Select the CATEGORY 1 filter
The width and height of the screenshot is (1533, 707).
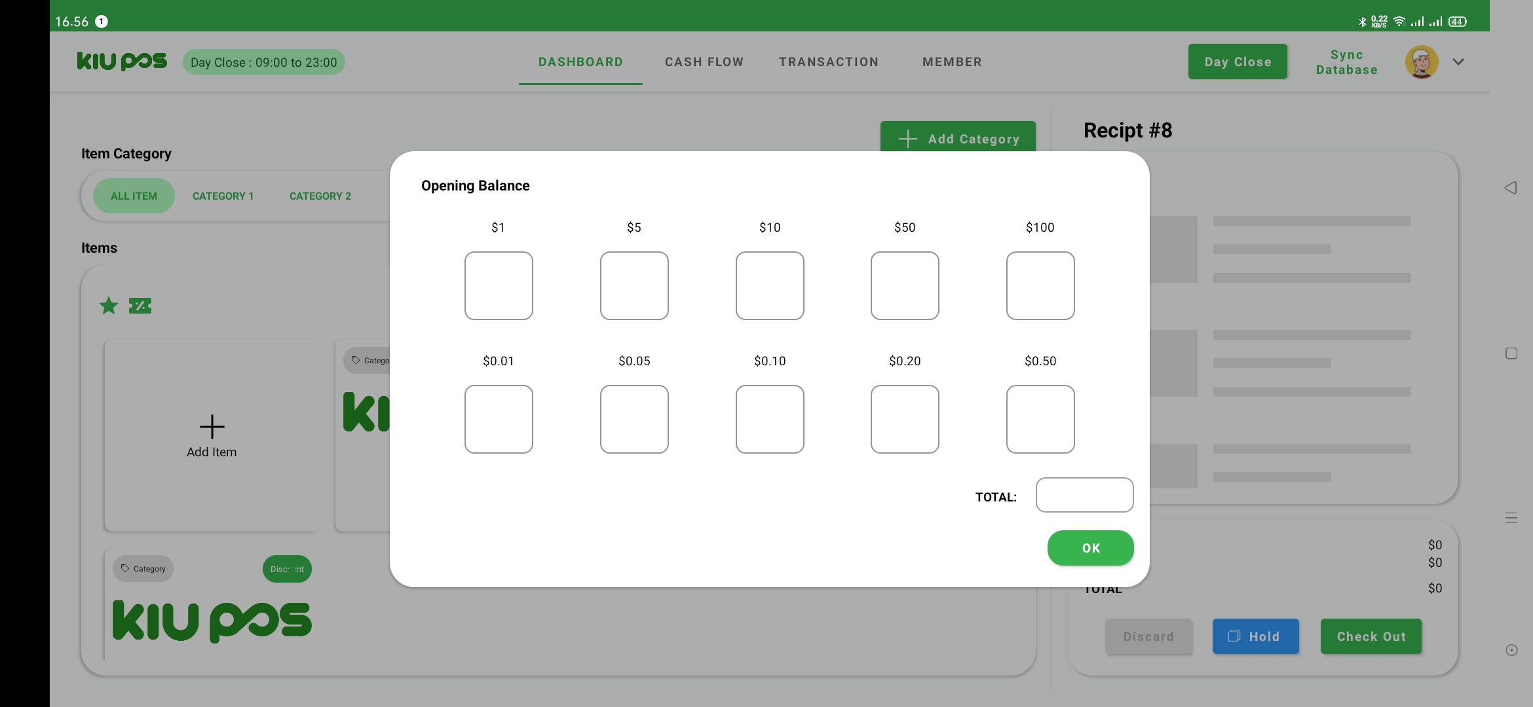[223, 196]
